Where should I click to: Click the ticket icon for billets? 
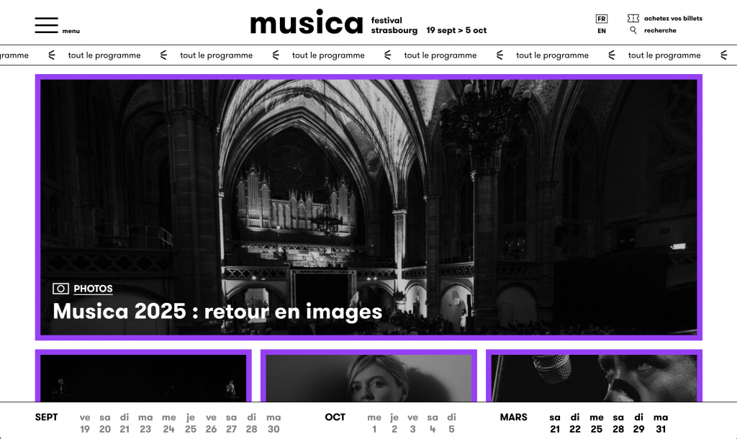pyautogui.click(x=633, y=19)
